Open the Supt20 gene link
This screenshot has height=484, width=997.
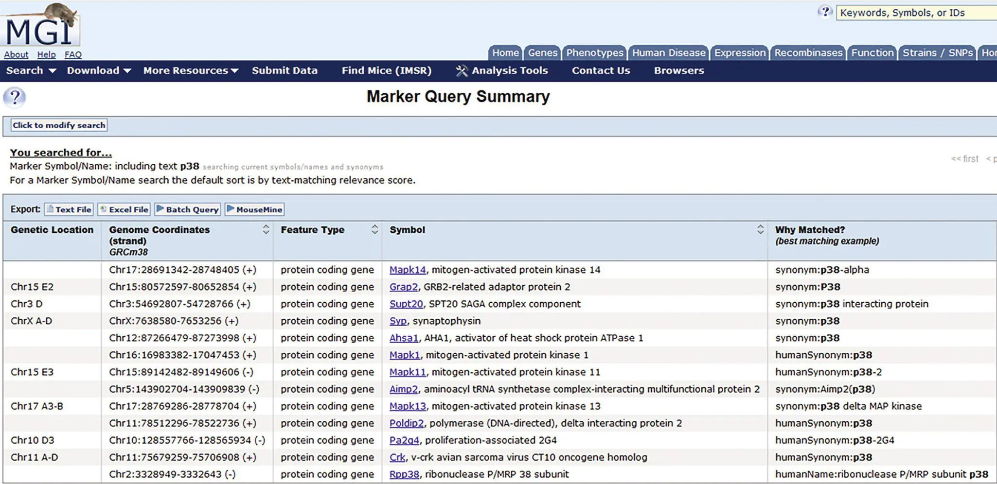click(406, 304)
